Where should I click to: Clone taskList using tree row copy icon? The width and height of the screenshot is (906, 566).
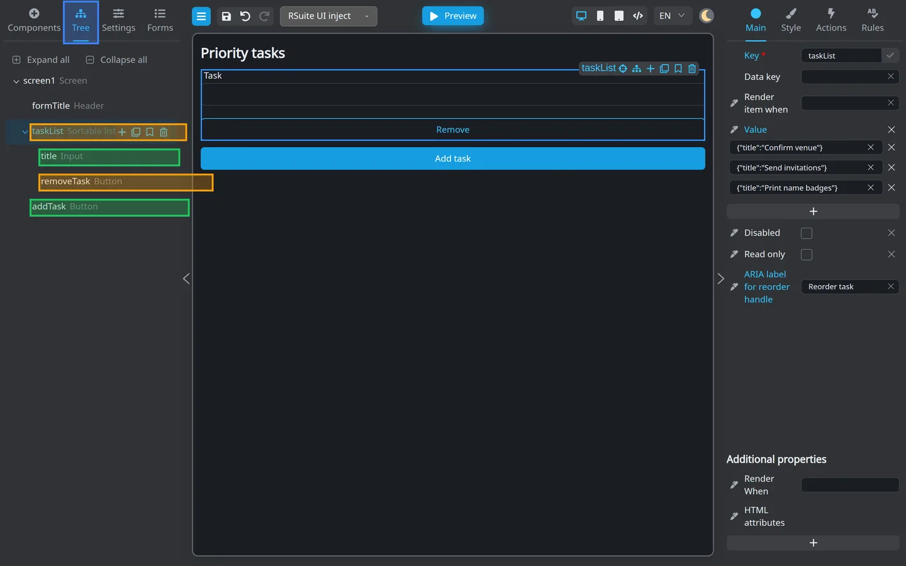pyautogui.click(x=136, y=132)
